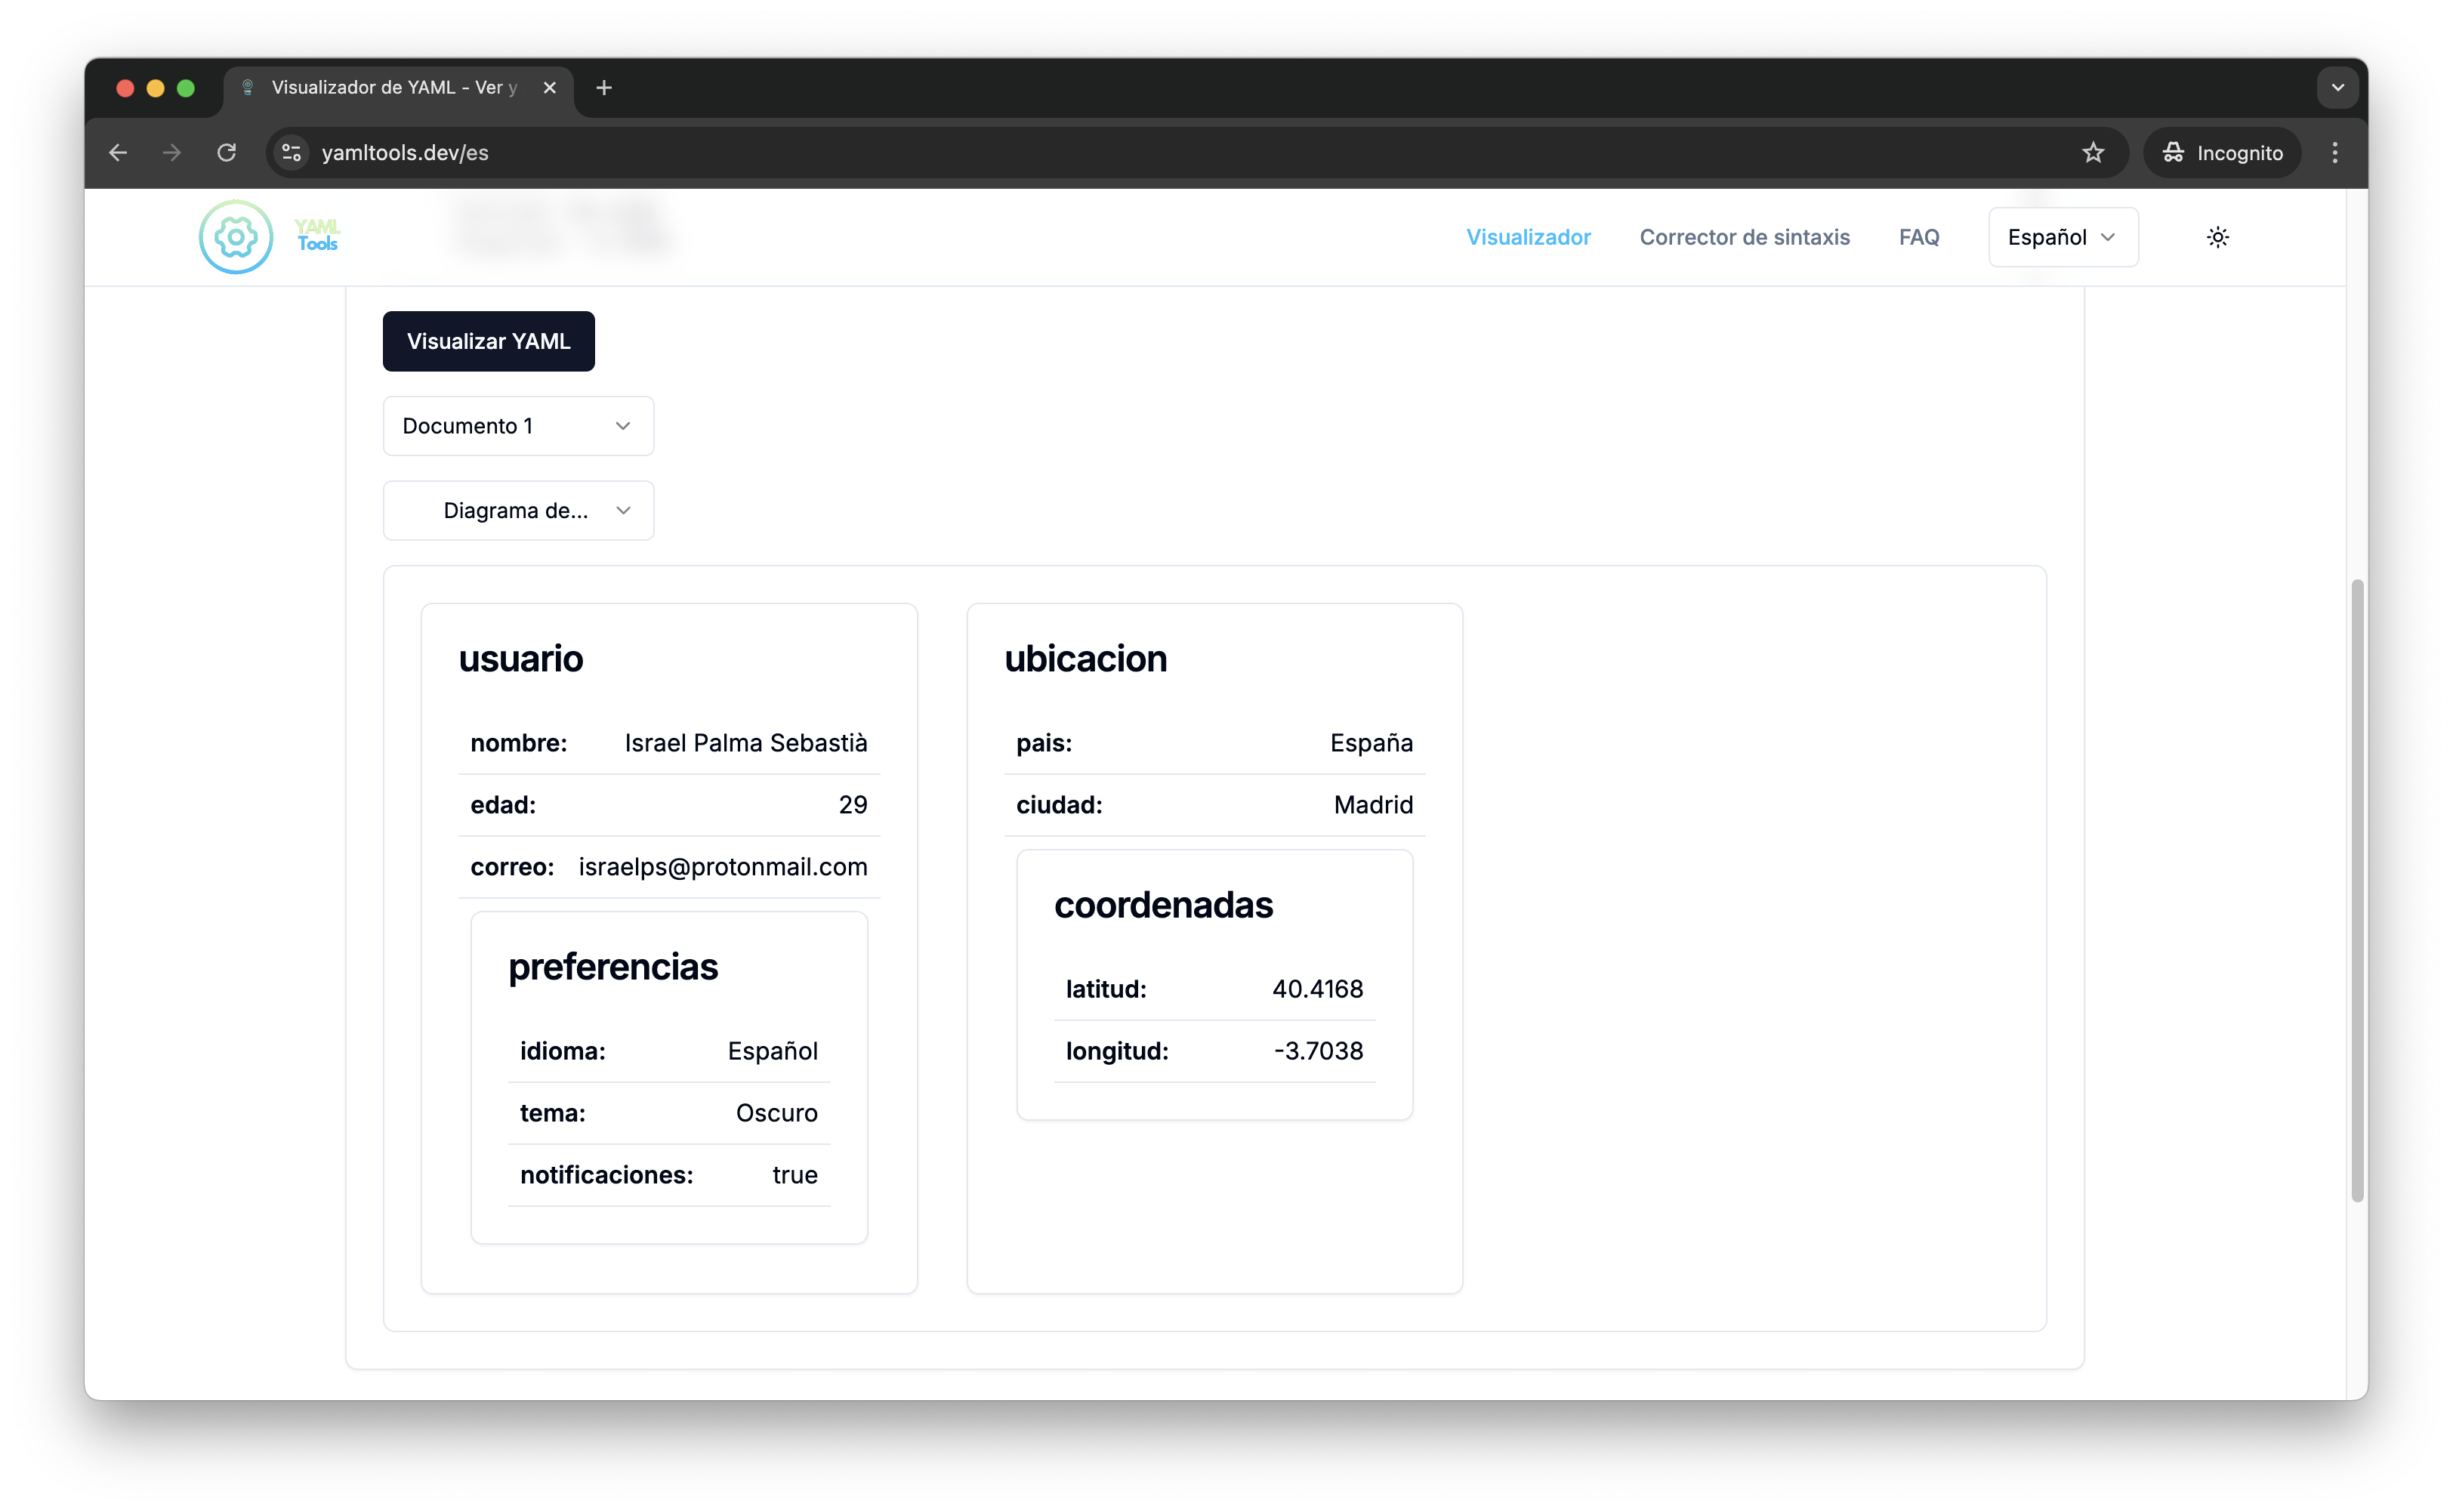Click the latitud value 40.4168
This screenshot has width=2453, height=1512.
coord(1317,989)
